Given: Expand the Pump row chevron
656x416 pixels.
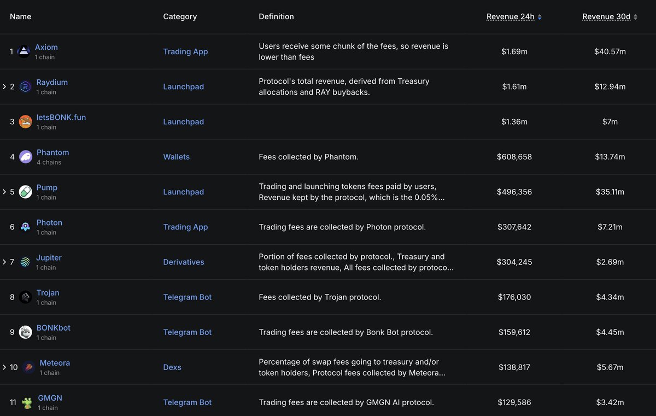Looking at the screenshot, I should (4, 192).
